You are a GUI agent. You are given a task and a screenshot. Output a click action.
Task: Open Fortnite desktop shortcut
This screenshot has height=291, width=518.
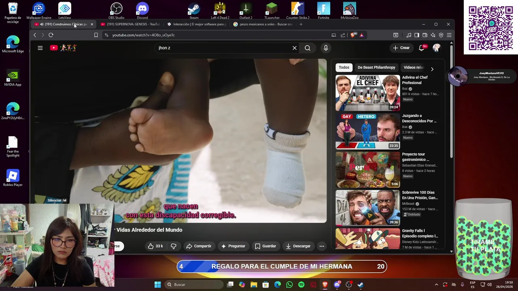point(323,11)
